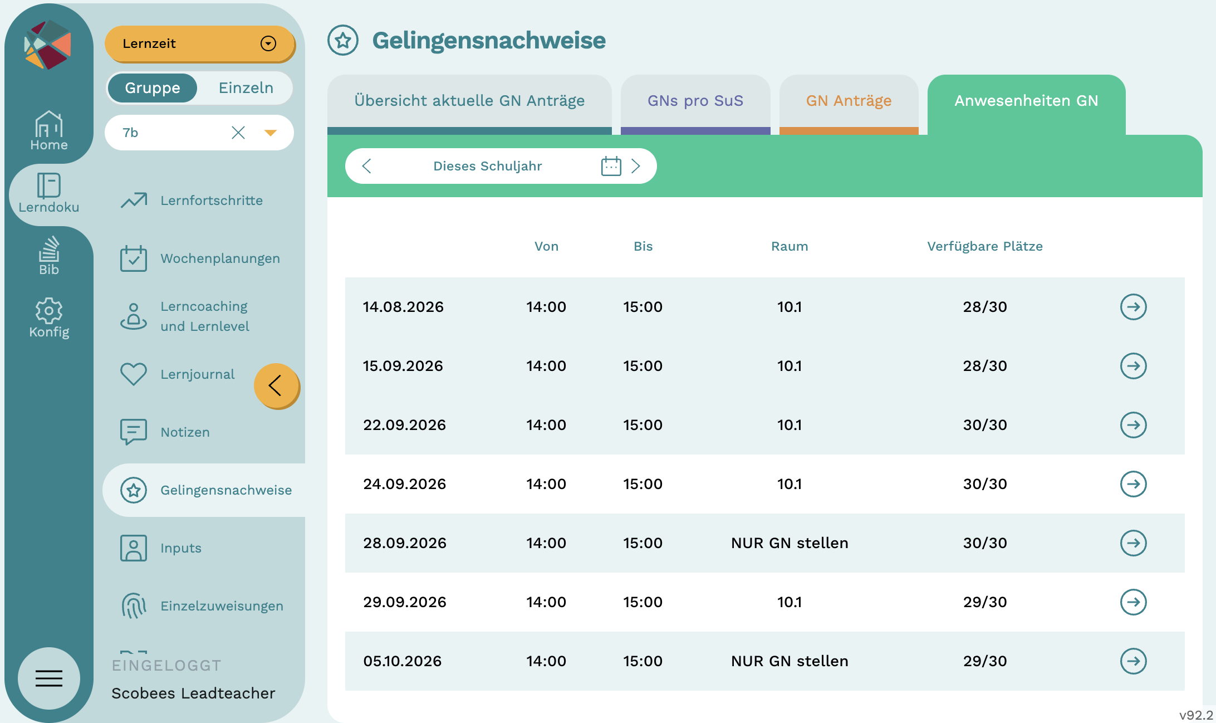Switch to GN Anträge tab

(849, 104)
